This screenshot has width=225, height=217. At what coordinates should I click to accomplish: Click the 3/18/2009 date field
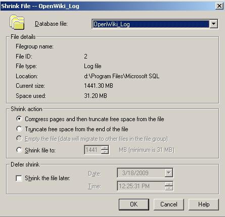point(141,173)
